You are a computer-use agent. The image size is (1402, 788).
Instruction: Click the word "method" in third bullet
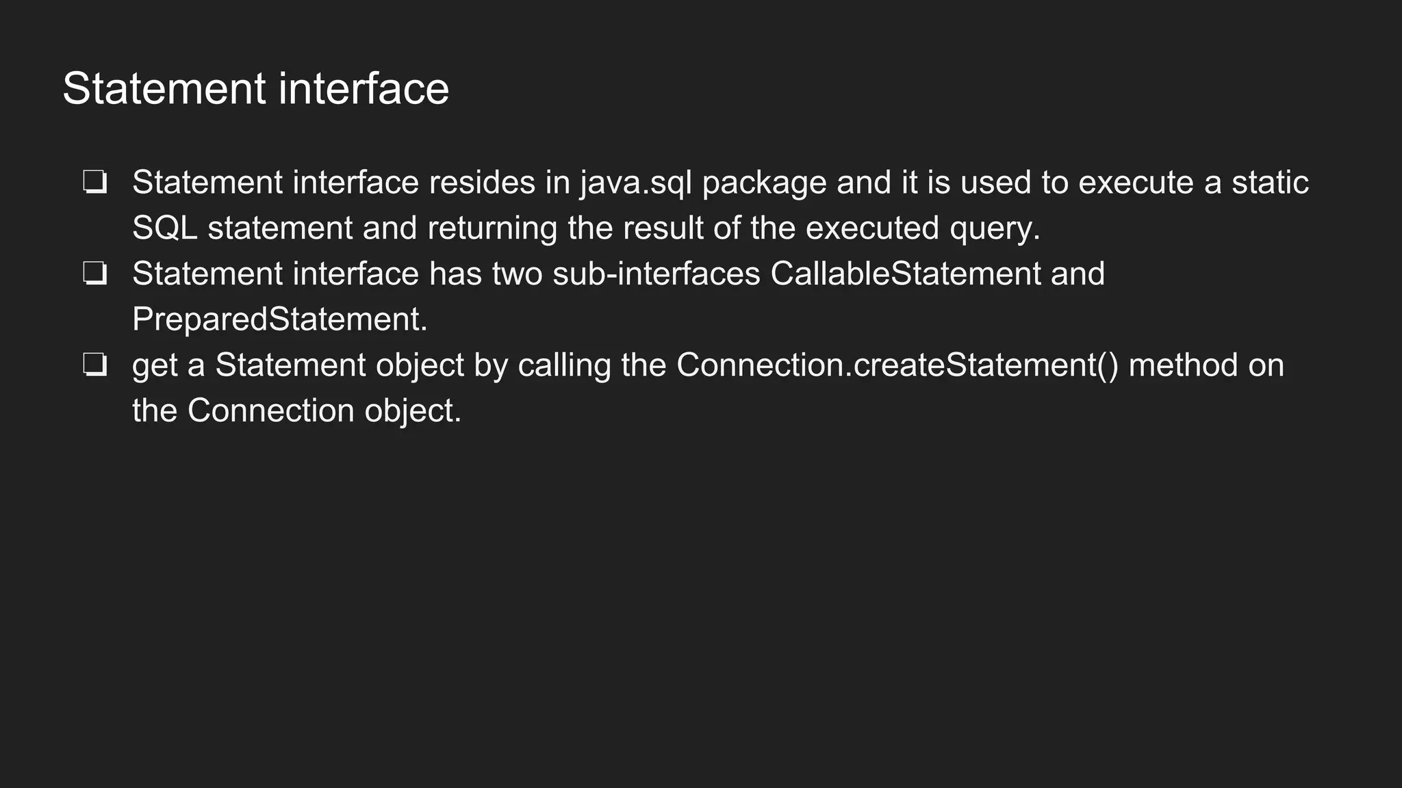1182,365
